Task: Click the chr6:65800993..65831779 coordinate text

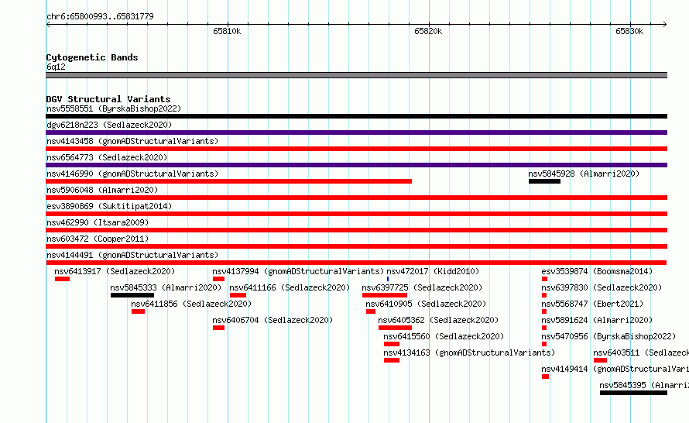Action: 100,16
